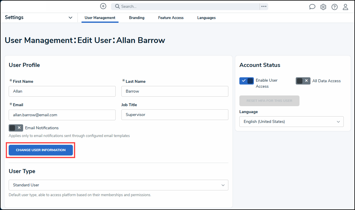This screenshot has height=210, width=355.
Task: Open the Language dropdown
Action: 291,121
